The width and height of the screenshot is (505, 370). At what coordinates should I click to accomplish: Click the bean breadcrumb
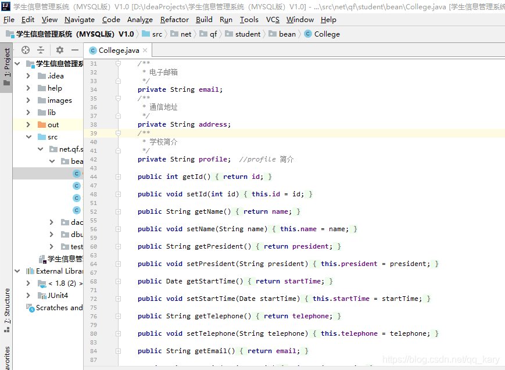pos(282,34)
